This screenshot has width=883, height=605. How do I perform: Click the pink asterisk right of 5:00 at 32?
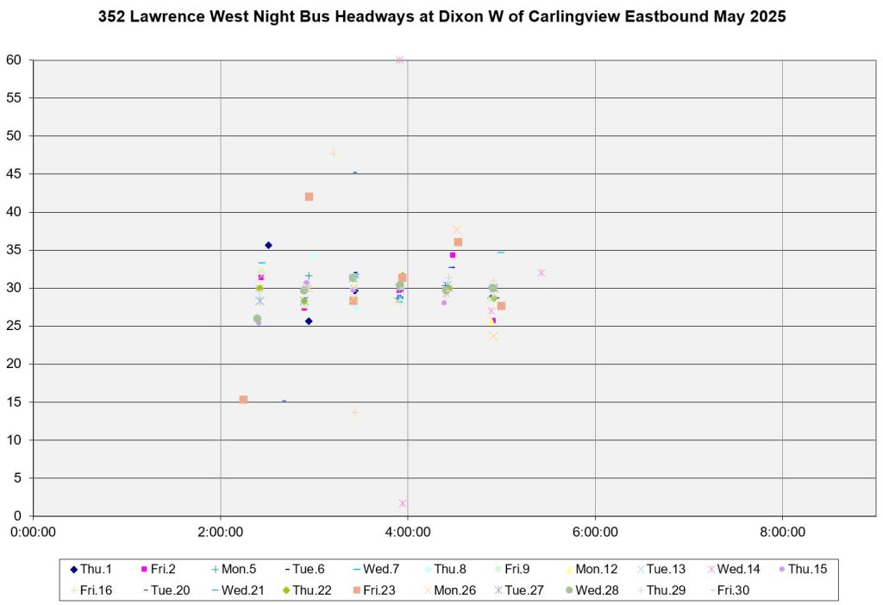pos(541,273)
